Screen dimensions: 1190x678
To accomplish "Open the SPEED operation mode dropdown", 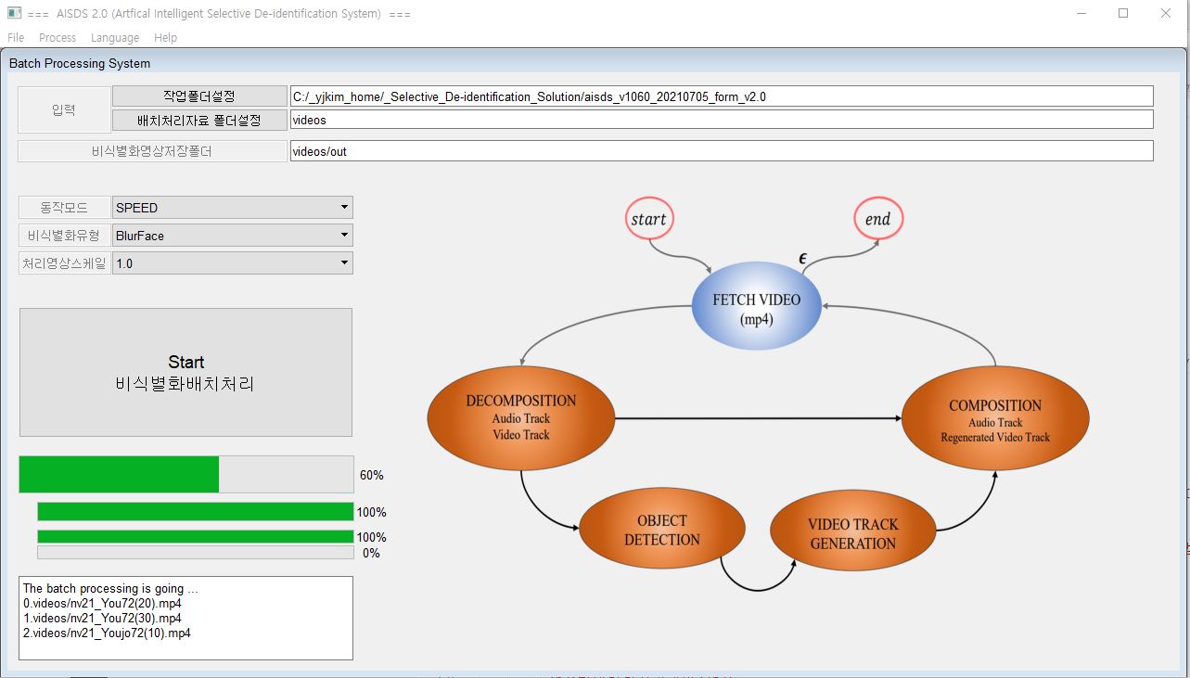I will point(232,208).
